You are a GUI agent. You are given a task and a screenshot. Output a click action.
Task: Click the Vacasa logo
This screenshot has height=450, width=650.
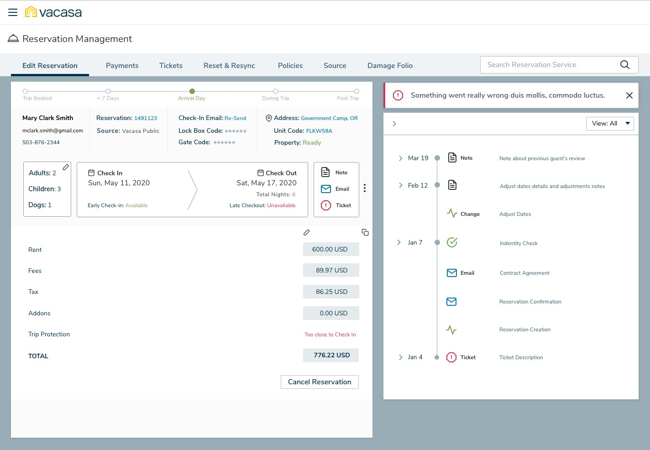(53, 12)
